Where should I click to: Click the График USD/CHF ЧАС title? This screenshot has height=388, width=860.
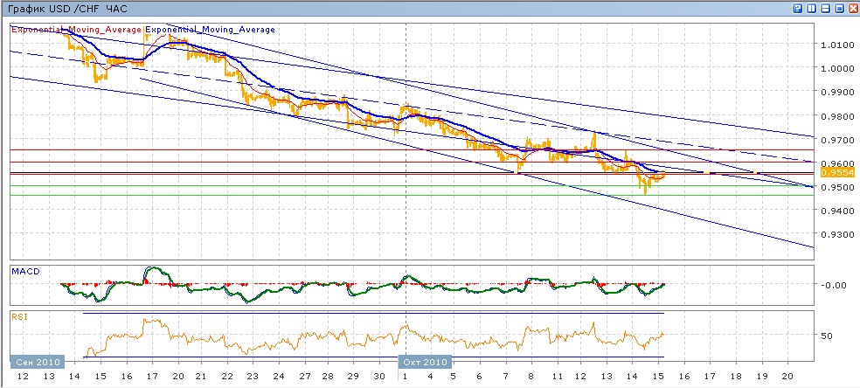click(66, 8)
